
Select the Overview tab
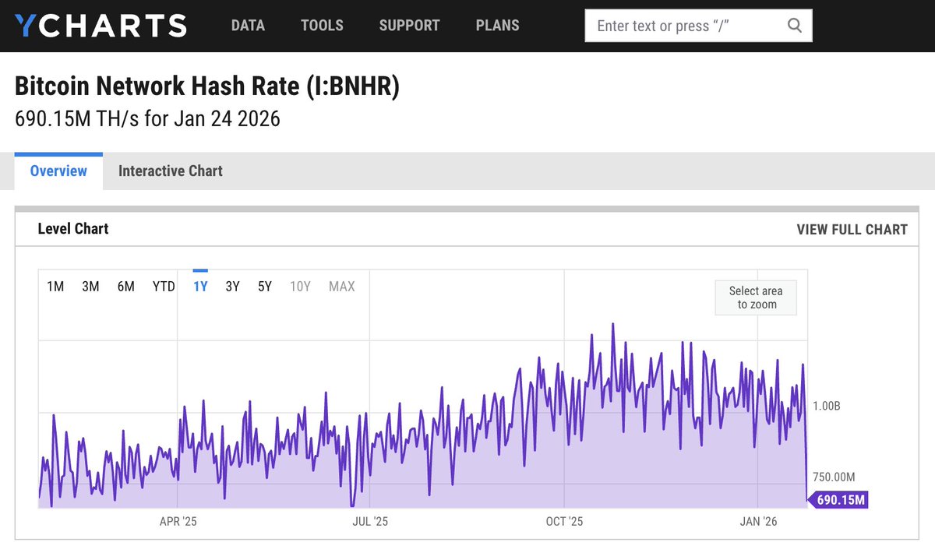(x=58, y=171)
